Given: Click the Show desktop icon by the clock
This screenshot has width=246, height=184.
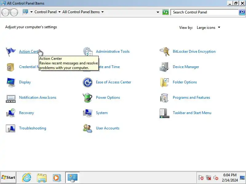Looking at the screenshot, I should (243, 178).
